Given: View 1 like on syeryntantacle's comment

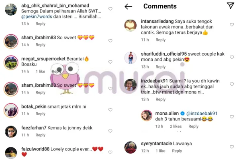Looking at the screenshot, I should [160, 151].
